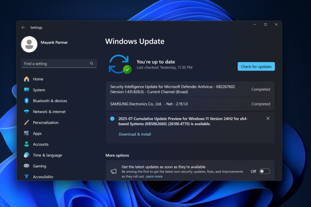
Task: Select the Accounts person icon
Action: [27, 144]
